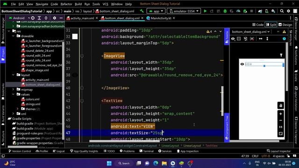The width and height of the screenshot is (299, 168).
Task: Open the Refactor menu
Action: (66, 4)
